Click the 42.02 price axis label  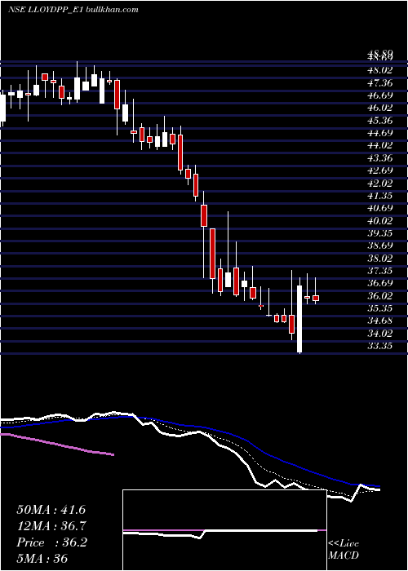[x=380, y=184]
